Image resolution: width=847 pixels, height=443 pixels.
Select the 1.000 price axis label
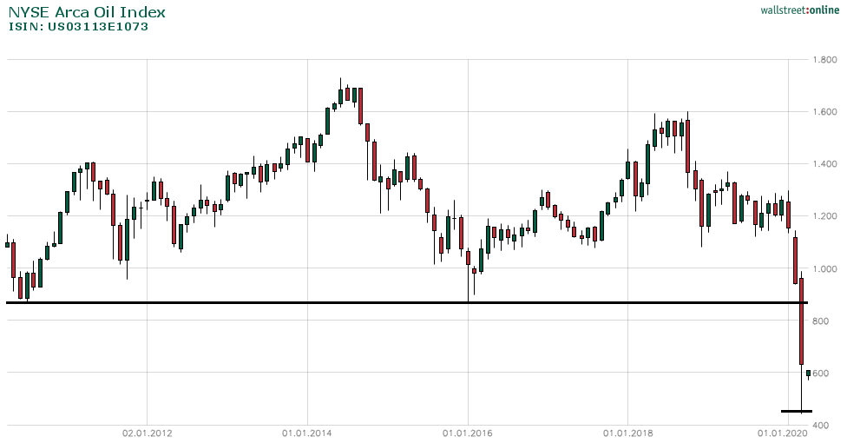pyautogui.click(x=824, y=269)
